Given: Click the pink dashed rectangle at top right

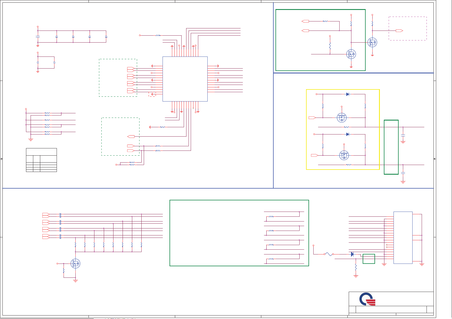Looking at the screenshot, I should click(x=407, y=28).
